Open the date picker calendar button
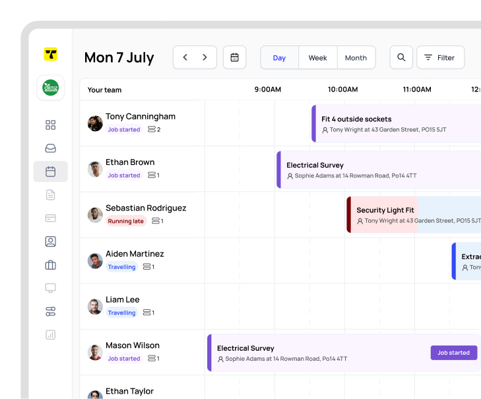481x399 pixels. [234, 57]
